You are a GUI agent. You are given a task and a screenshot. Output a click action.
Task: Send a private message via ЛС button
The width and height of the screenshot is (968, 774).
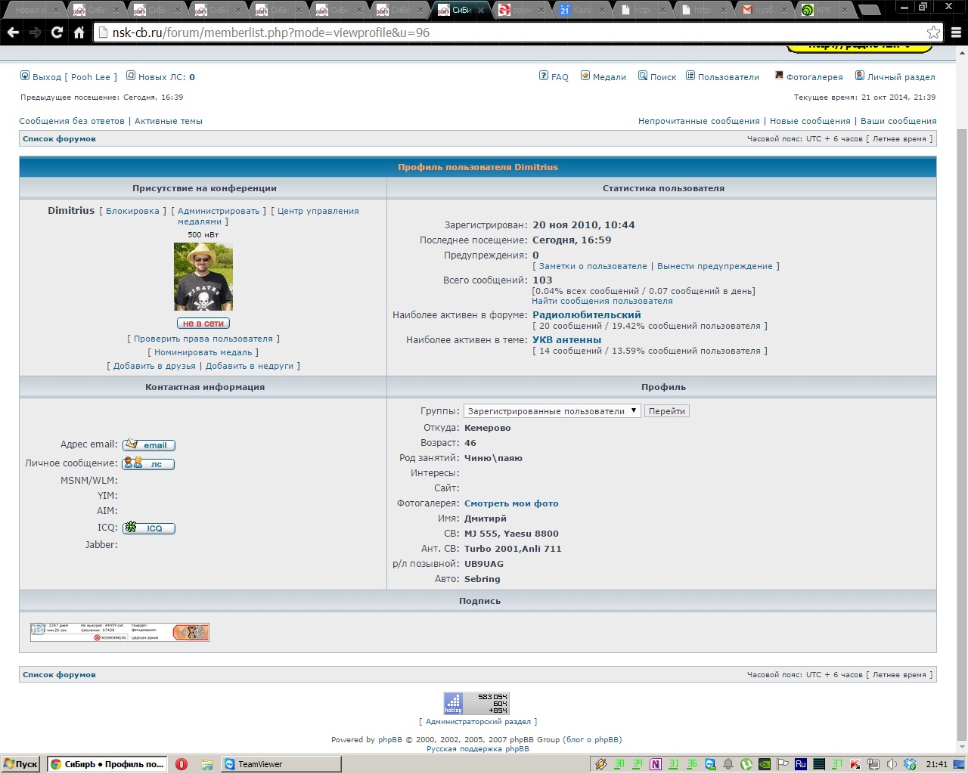pyautogui.click(x=149, y=464)
